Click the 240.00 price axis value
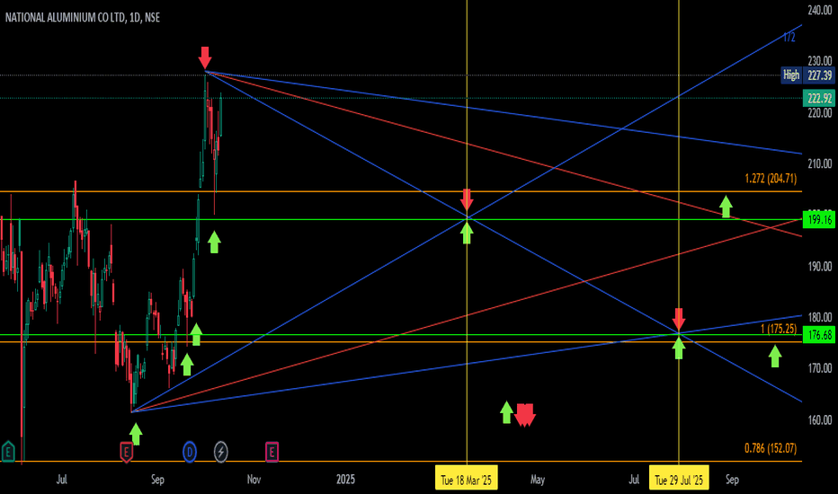This screenshot has height=494, width=838. pyautogui.click(x=820, y=10)
